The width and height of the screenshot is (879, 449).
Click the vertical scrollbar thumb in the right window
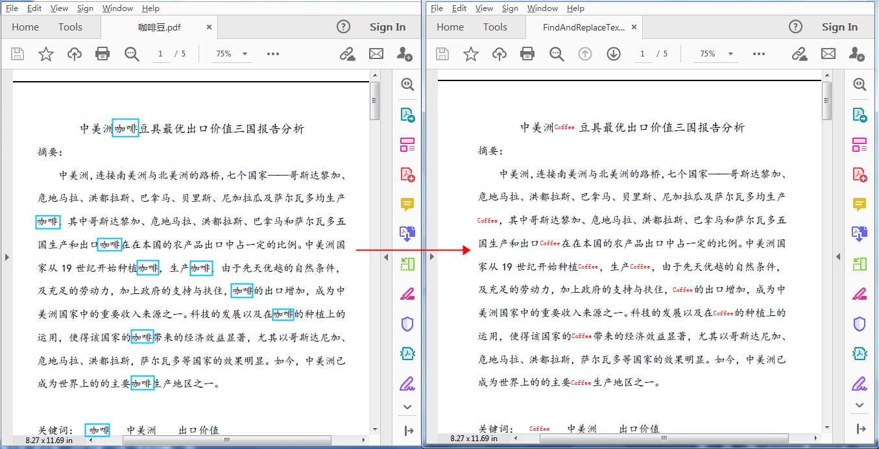[826, 100]
